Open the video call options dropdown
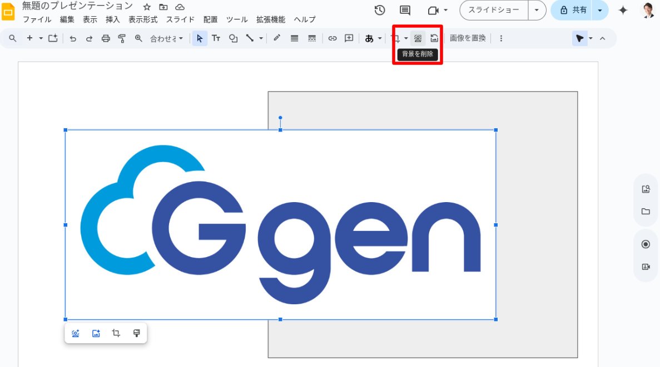 click(446, 10)
